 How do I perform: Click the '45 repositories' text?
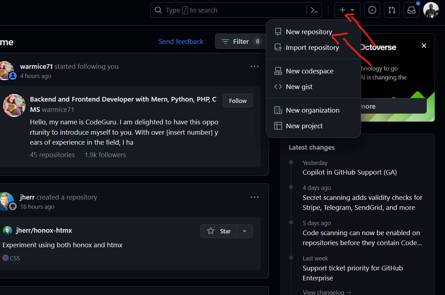(x=52, y=155)
